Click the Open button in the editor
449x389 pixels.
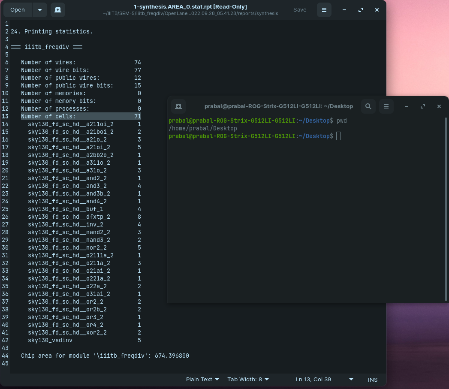click(17, 9)
